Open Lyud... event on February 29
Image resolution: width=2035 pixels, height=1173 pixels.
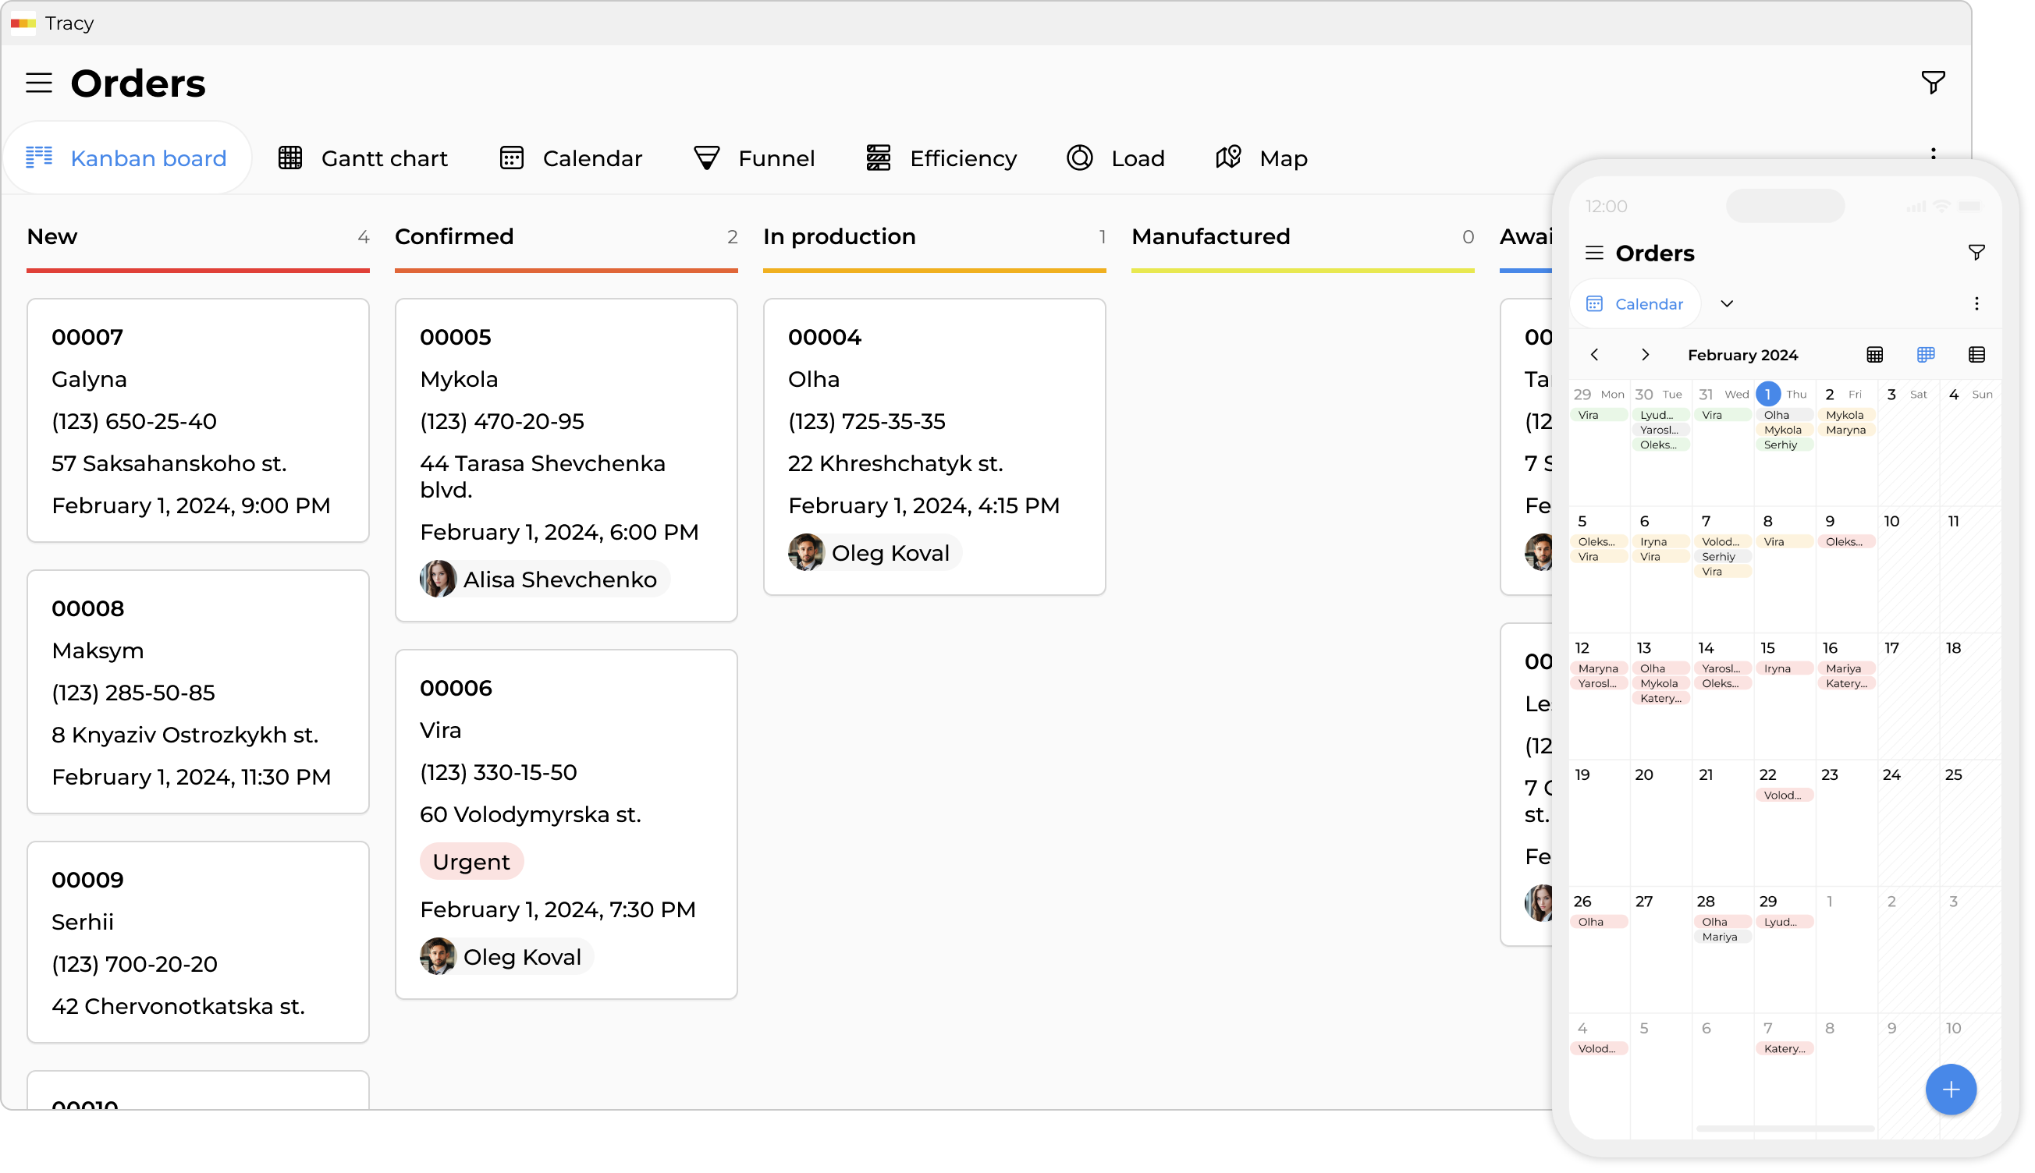pos(1784,922)
